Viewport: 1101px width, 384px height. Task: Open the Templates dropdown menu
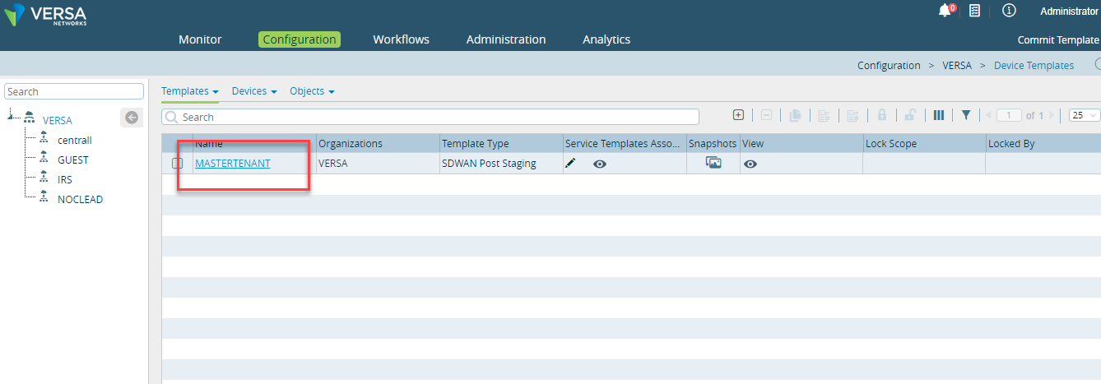tap(189, 91)
